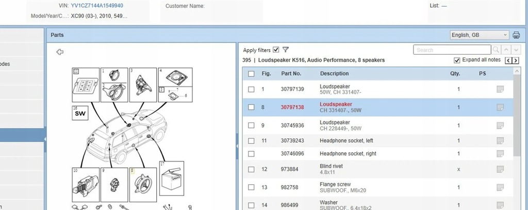528x210 pixels.
Task: Tick checkbox for Blind rivet 973884
Action: pyautogui.click(x=251, y=169)
